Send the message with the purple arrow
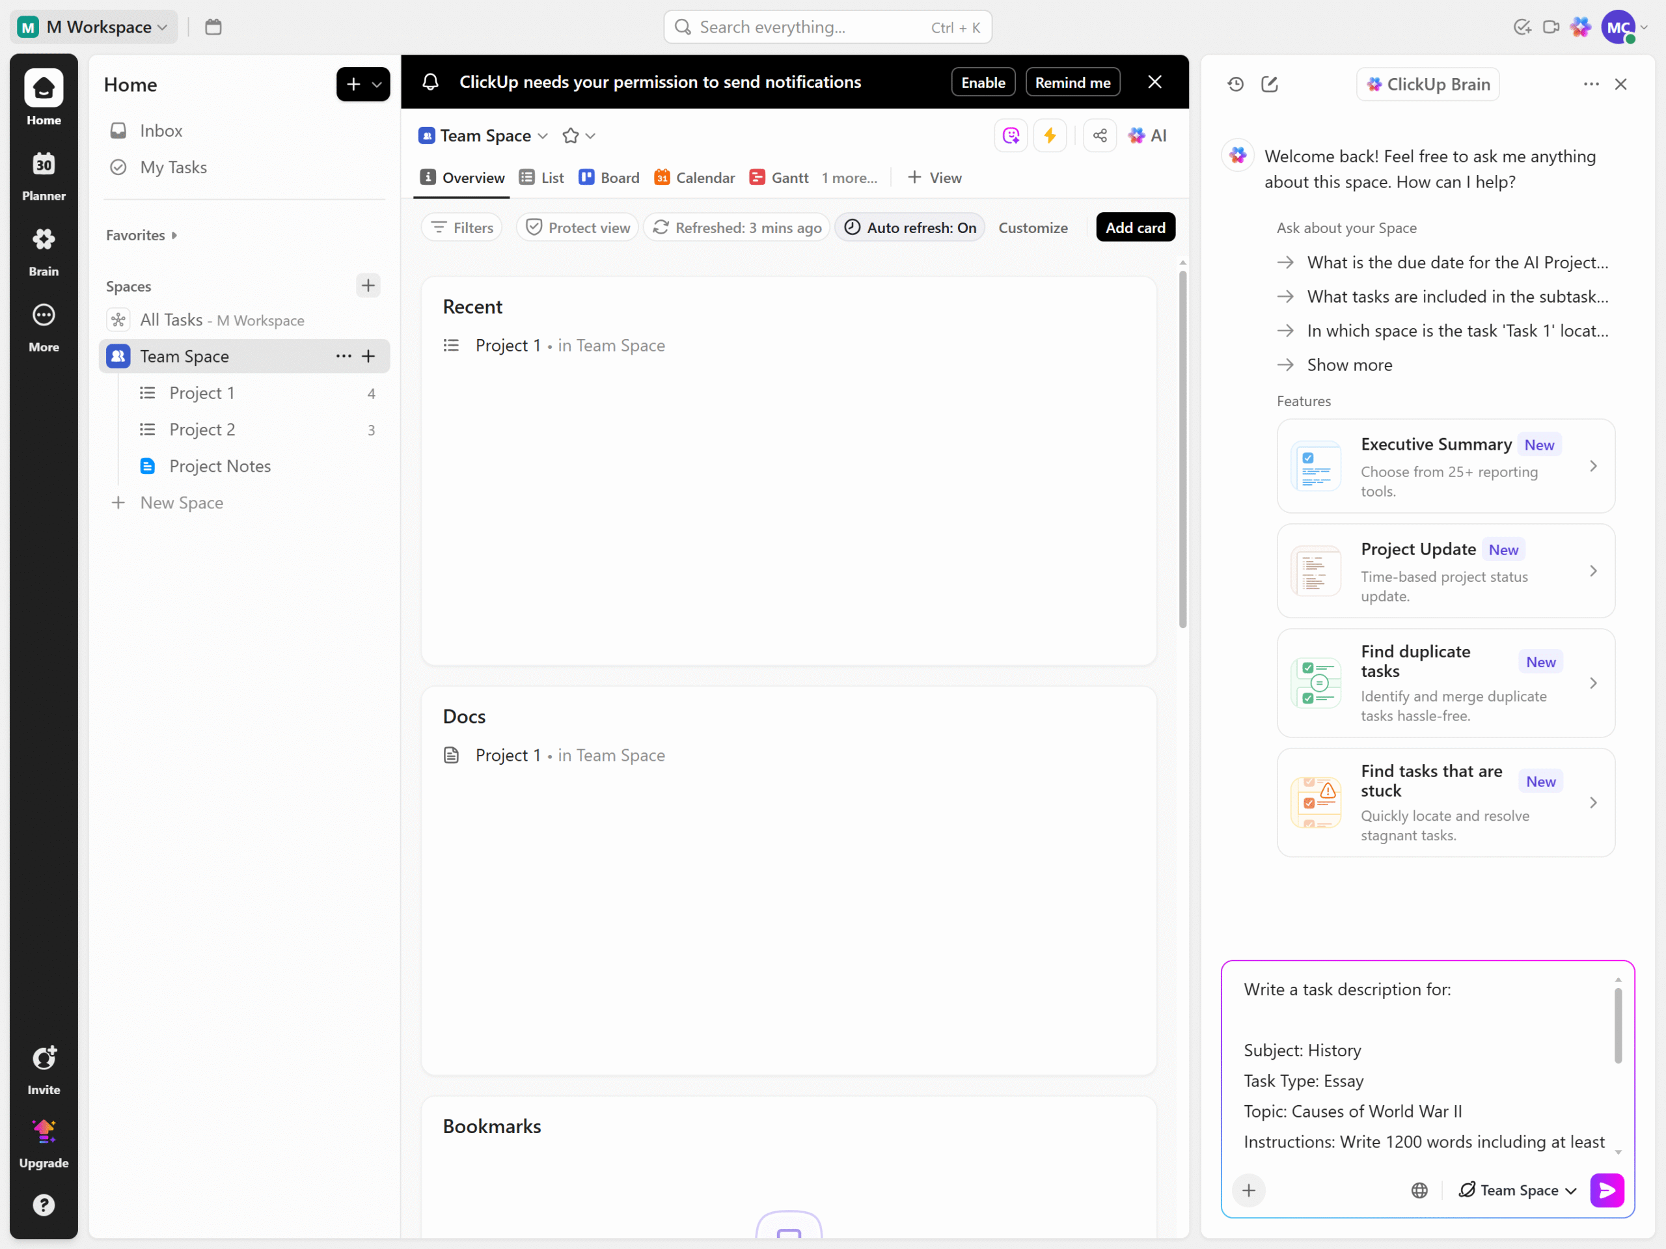 pos(1607,1190)
